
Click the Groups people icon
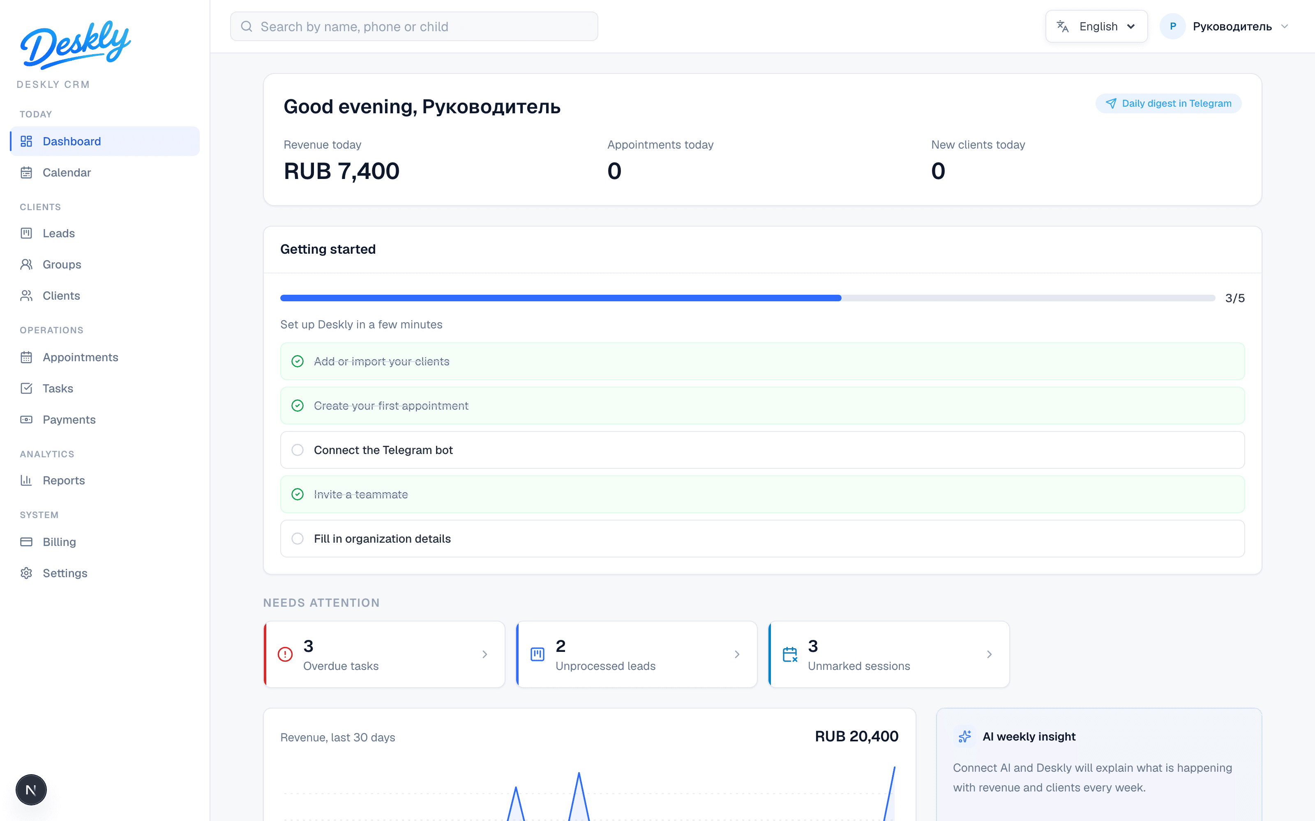(x=26, y=264)
